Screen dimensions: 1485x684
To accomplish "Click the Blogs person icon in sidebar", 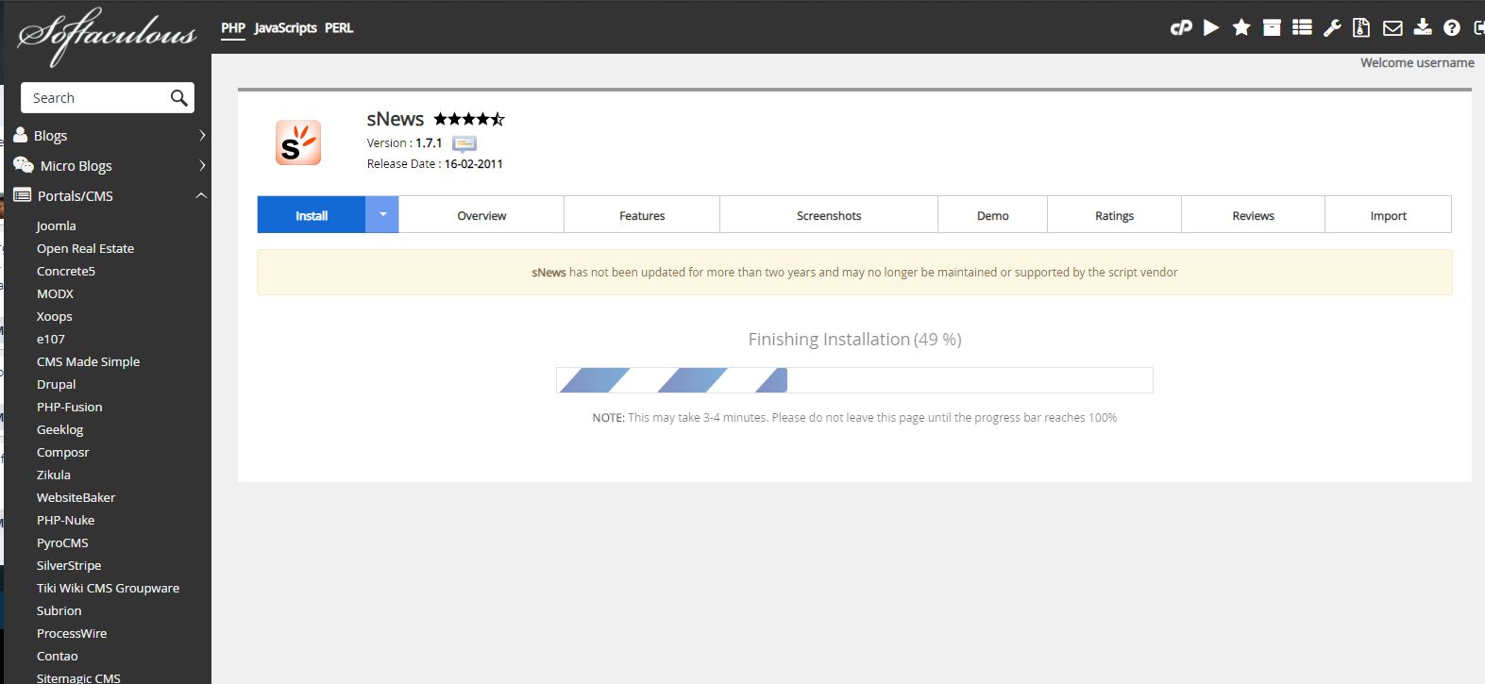I will point(21,135).
